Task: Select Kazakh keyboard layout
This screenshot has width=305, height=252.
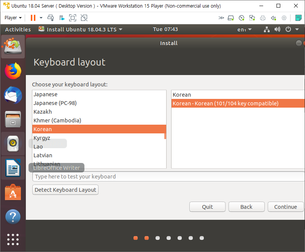Action: click(99, 112)
